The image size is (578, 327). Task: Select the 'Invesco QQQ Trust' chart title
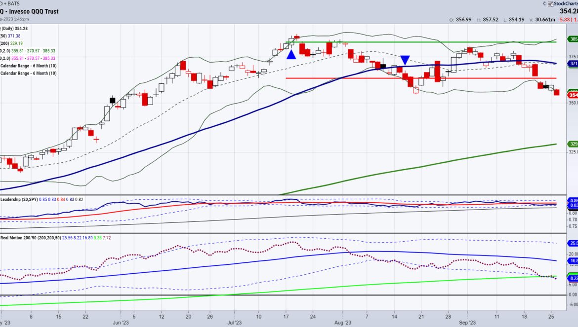(x=34, y=11)
